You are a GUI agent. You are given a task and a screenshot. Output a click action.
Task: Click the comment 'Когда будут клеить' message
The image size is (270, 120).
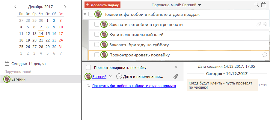(222, 85)
